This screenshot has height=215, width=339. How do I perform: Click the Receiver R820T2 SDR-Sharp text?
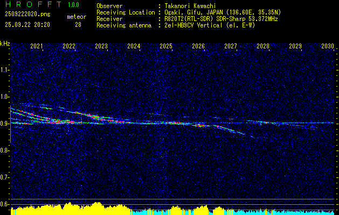(x=221, y=19)
